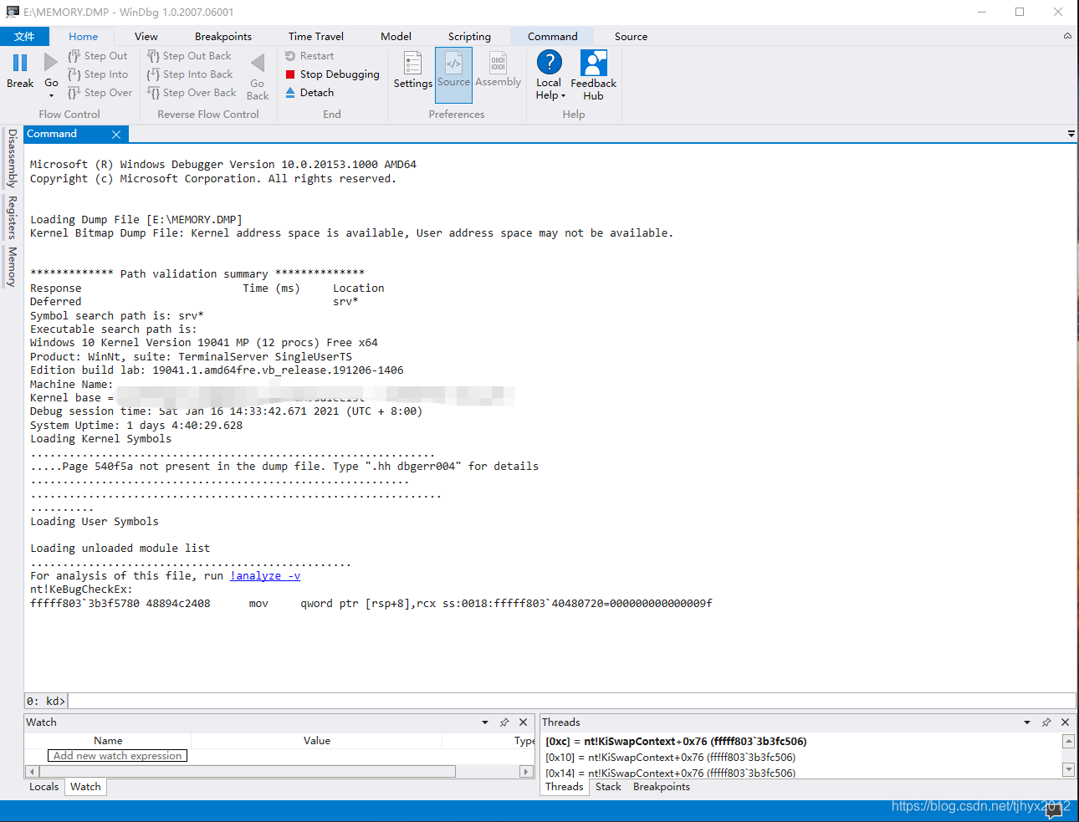
Task: Select thread [0x10] nt!KiSwapContext
Action: (670, 758)
